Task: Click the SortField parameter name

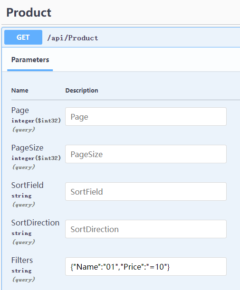Action: point(27,185)
